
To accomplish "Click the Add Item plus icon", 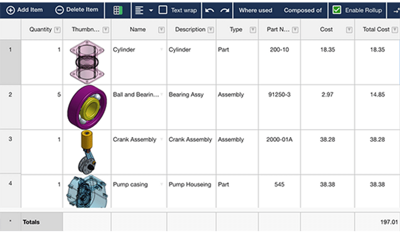I will click(x=10, y=10).
